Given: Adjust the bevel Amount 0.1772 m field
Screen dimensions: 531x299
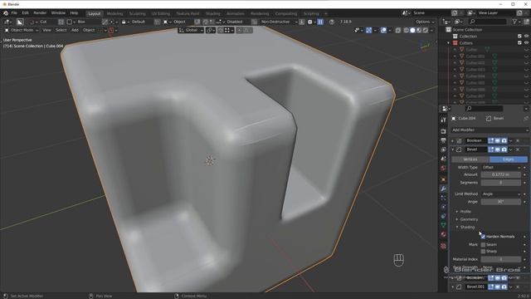Looking at the screenshot, I should 501,174.
